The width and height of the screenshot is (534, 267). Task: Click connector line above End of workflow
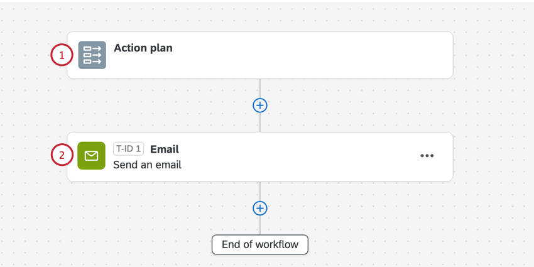pos(259,226)
